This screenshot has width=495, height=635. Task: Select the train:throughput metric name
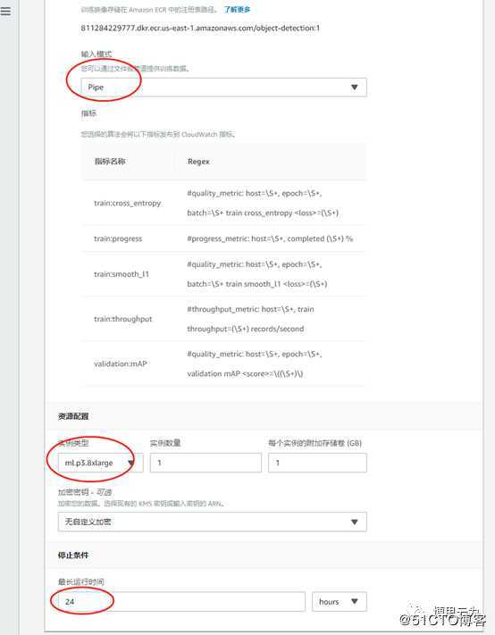pos(122,319)
